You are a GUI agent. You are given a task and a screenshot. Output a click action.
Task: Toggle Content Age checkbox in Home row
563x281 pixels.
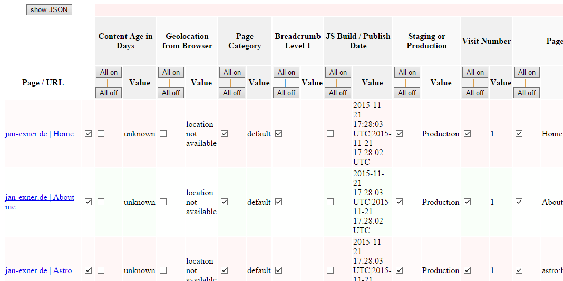(101, 134)
